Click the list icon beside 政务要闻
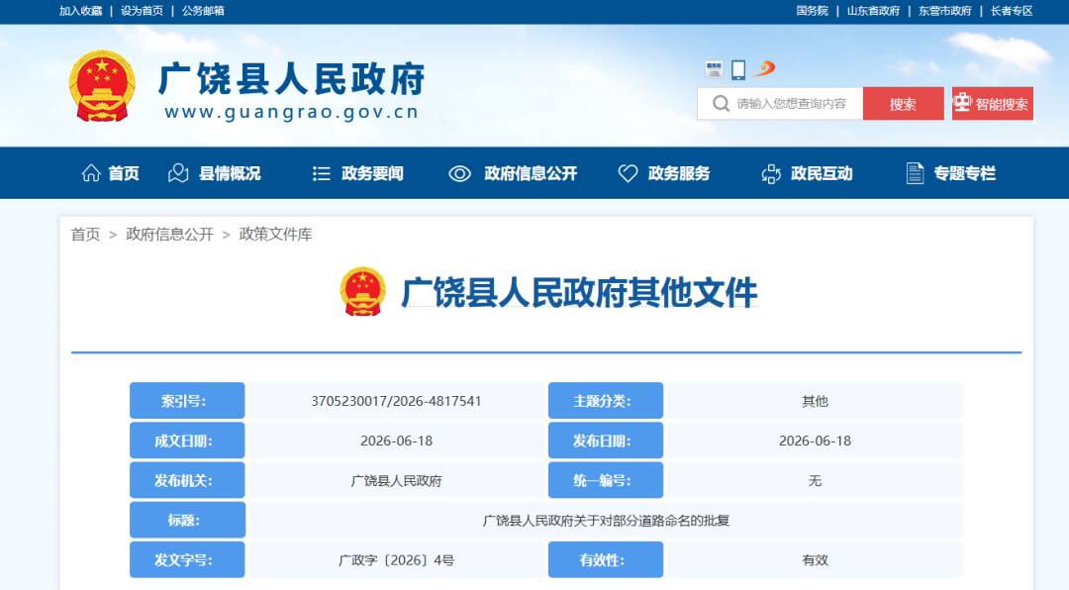This screenshot has width=1069, height=590. click(x=321, y=174)
